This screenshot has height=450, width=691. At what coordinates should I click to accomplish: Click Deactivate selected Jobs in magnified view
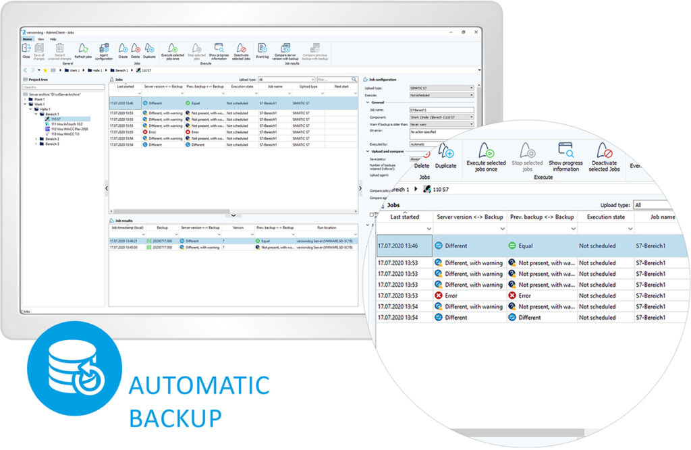pos(603,157)
